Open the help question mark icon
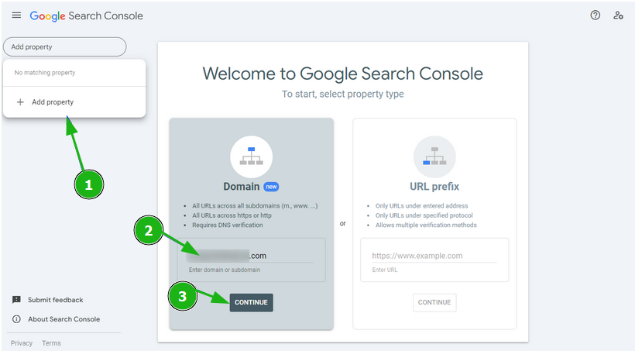 (595, 15)
